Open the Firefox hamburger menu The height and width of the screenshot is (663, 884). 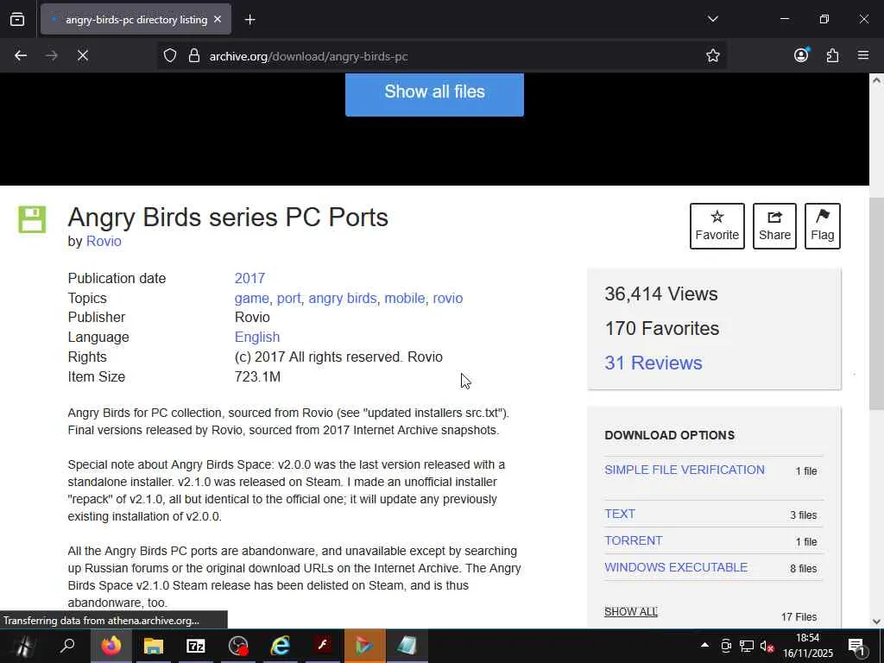click(x=863, y=55)
